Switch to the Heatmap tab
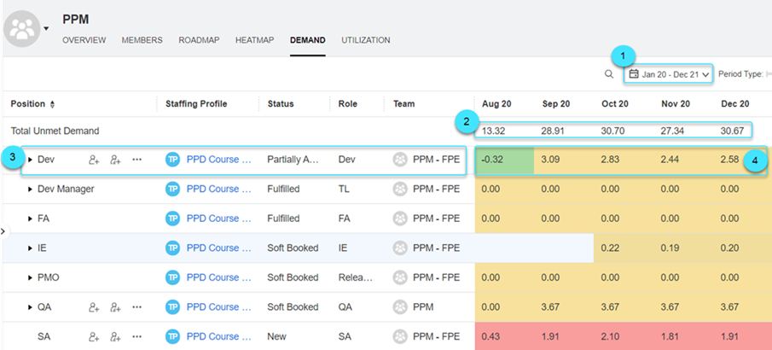Viewport: 772px width, 350px height. click(x=254, y=40)
